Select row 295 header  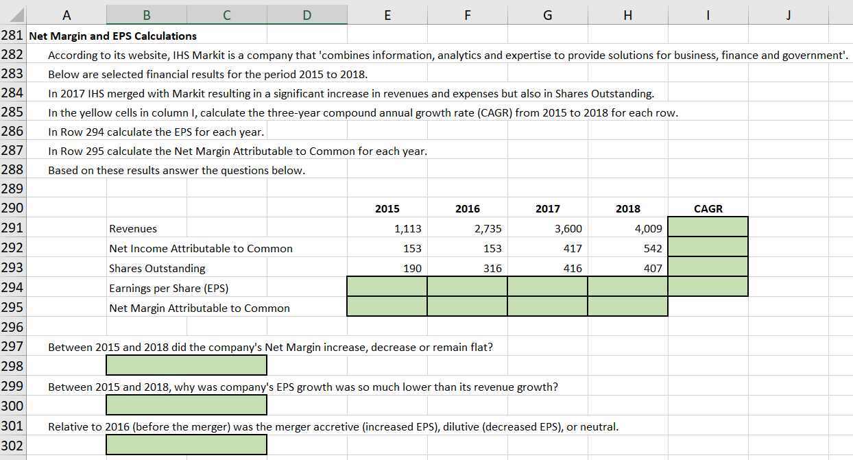coord(12,308)
